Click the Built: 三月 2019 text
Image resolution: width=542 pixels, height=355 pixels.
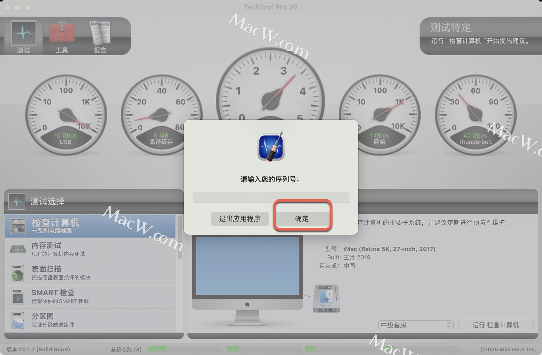point(349,257)
